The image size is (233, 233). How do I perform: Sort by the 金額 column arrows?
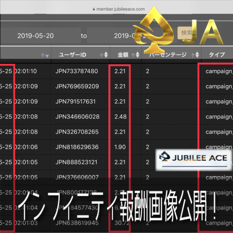136,55
